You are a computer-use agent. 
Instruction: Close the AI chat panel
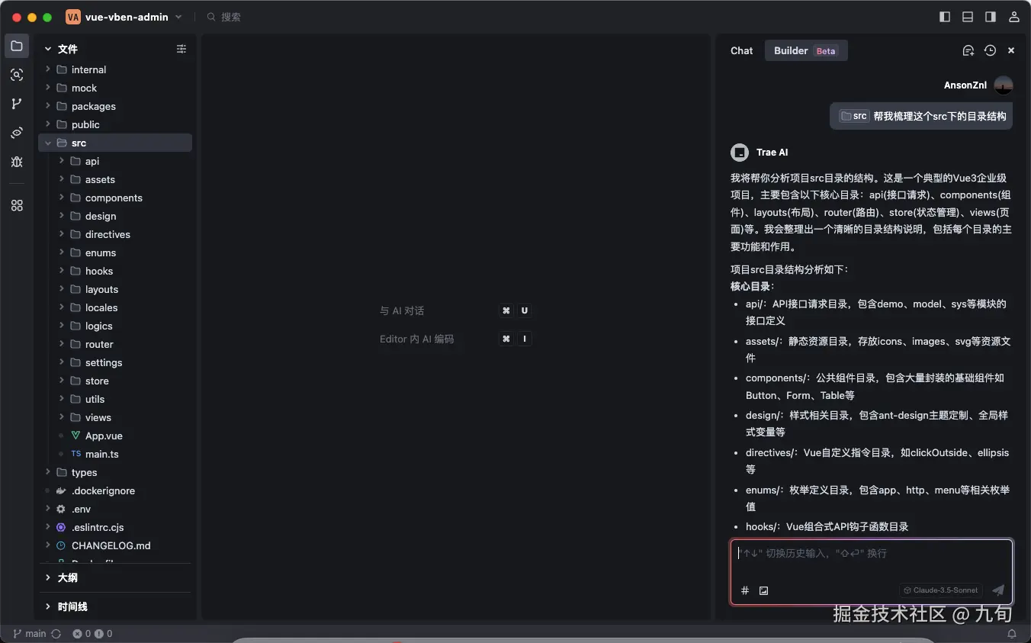(x=1011, y=50)
